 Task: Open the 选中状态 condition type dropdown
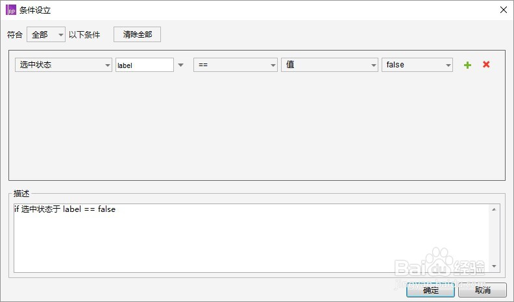(64, 65)
